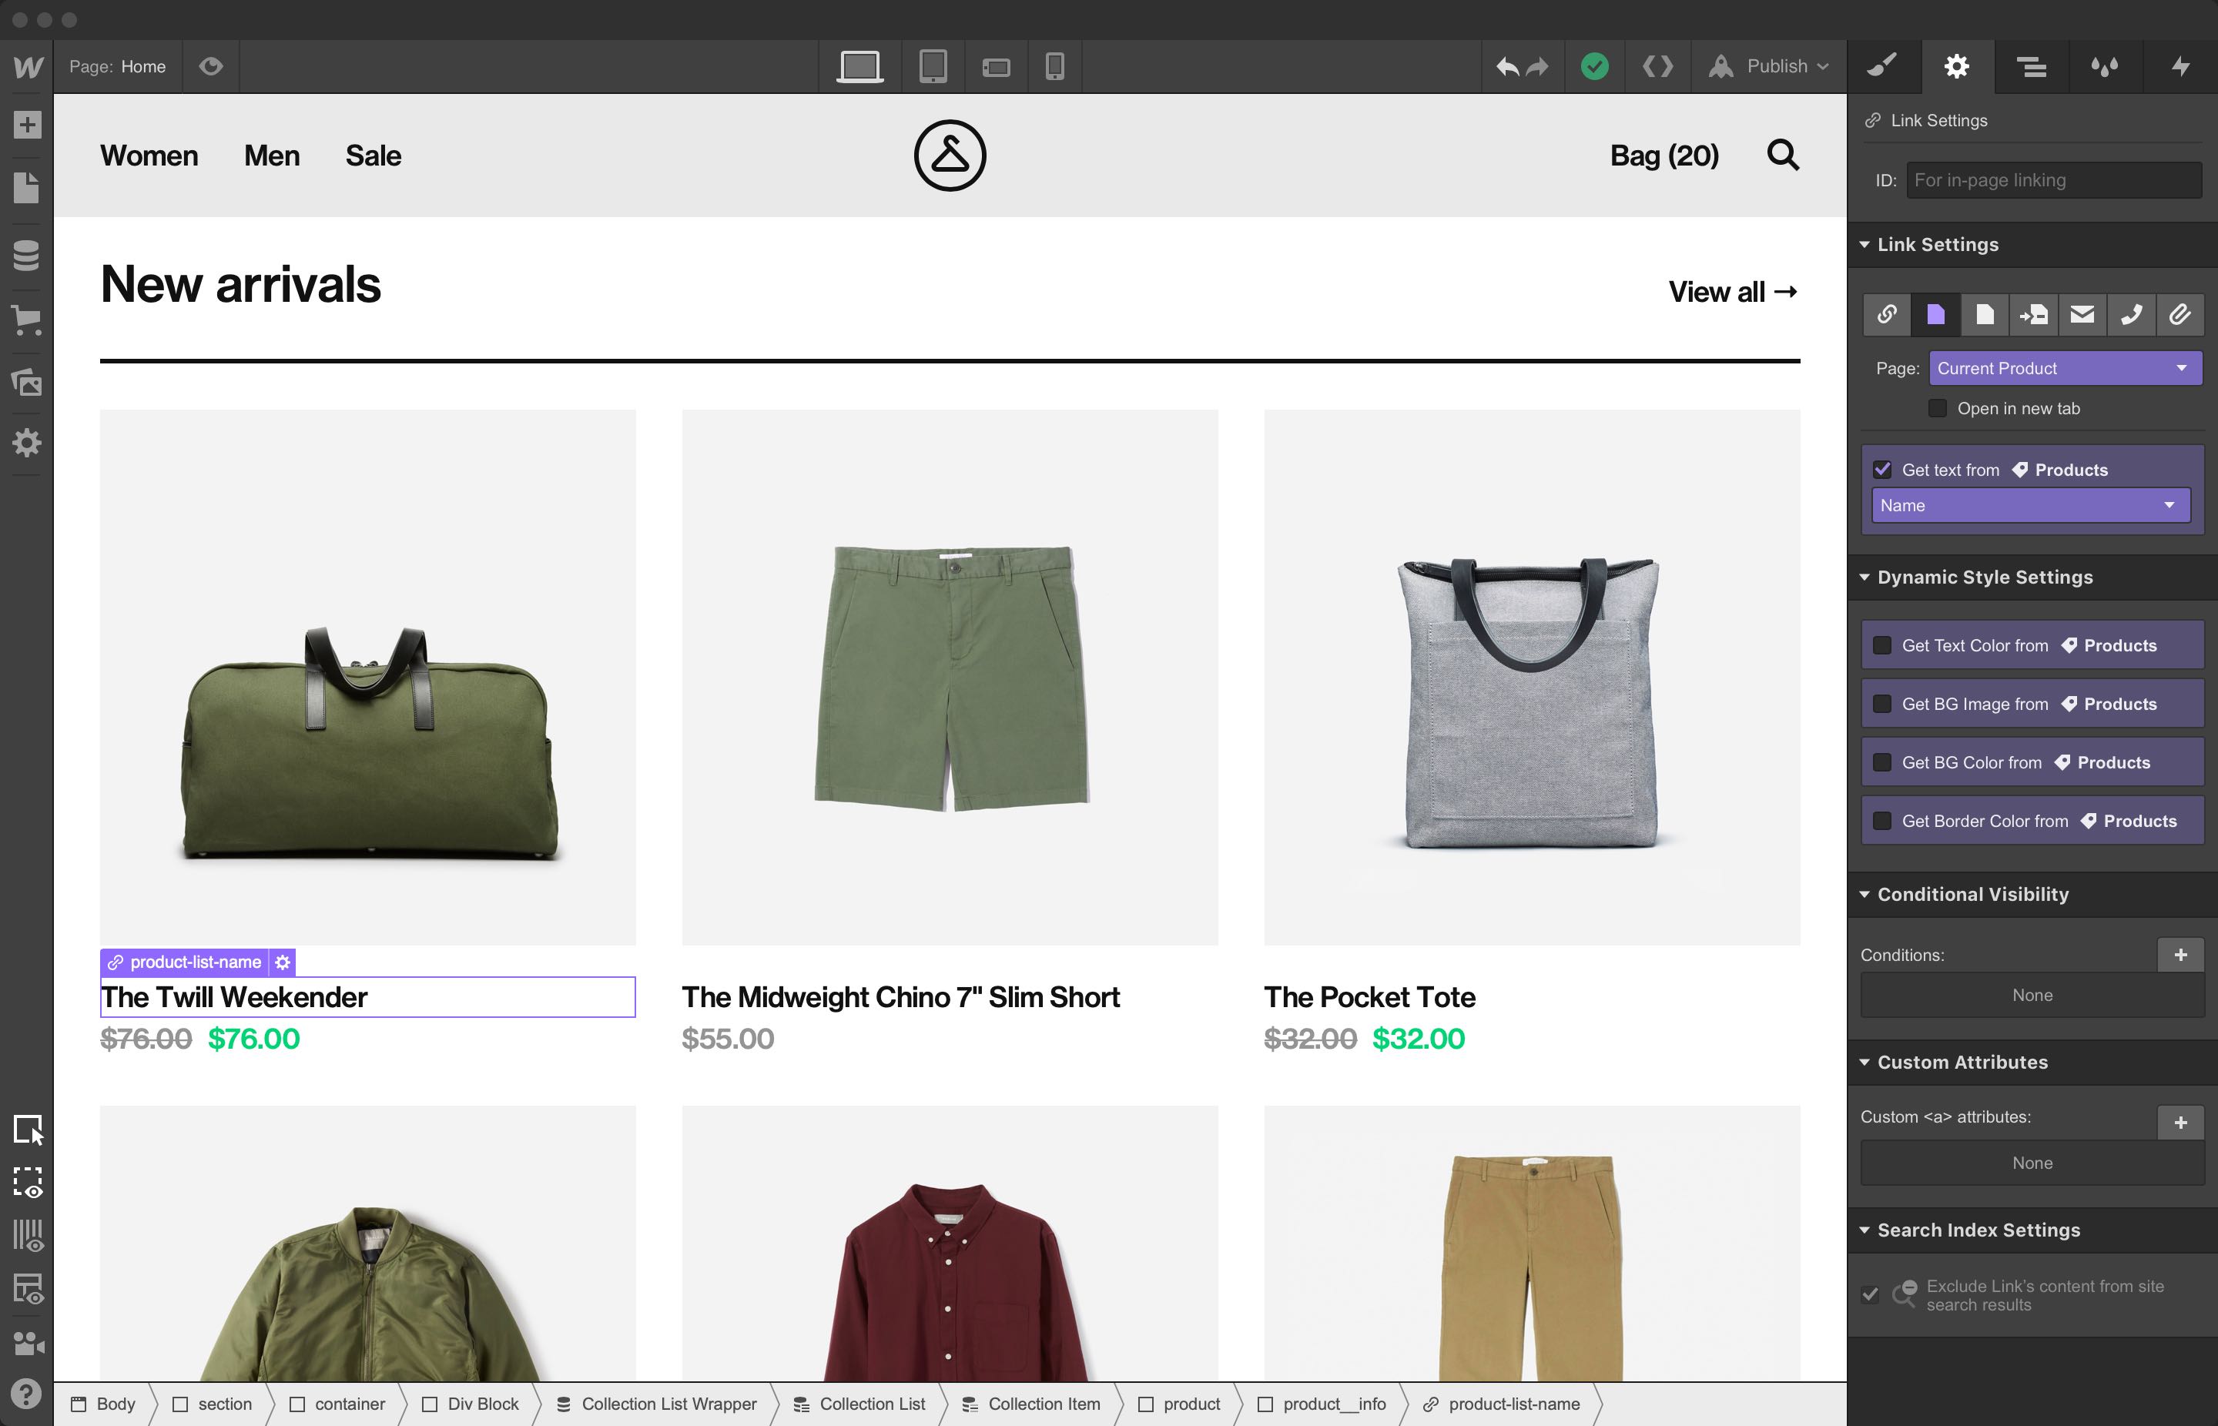Switch to the Element Settings gear tab
Image resolution: width=2218 pixels, height=1426 pixels.
click(1957, 67)
